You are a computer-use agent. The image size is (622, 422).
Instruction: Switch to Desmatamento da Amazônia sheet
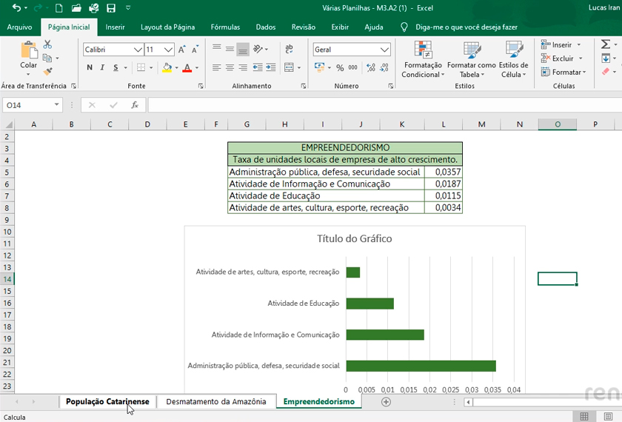pyautogui.click(x=215, y=401)
